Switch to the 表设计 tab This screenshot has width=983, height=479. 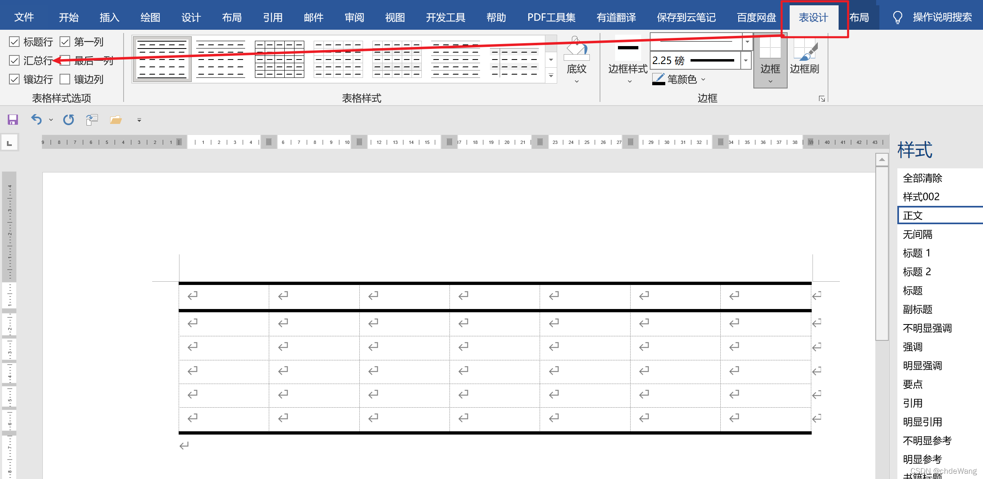(813, 17)
